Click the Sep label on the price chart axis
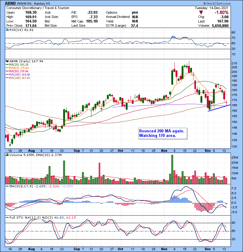The image size is (243, 252). 77,151
